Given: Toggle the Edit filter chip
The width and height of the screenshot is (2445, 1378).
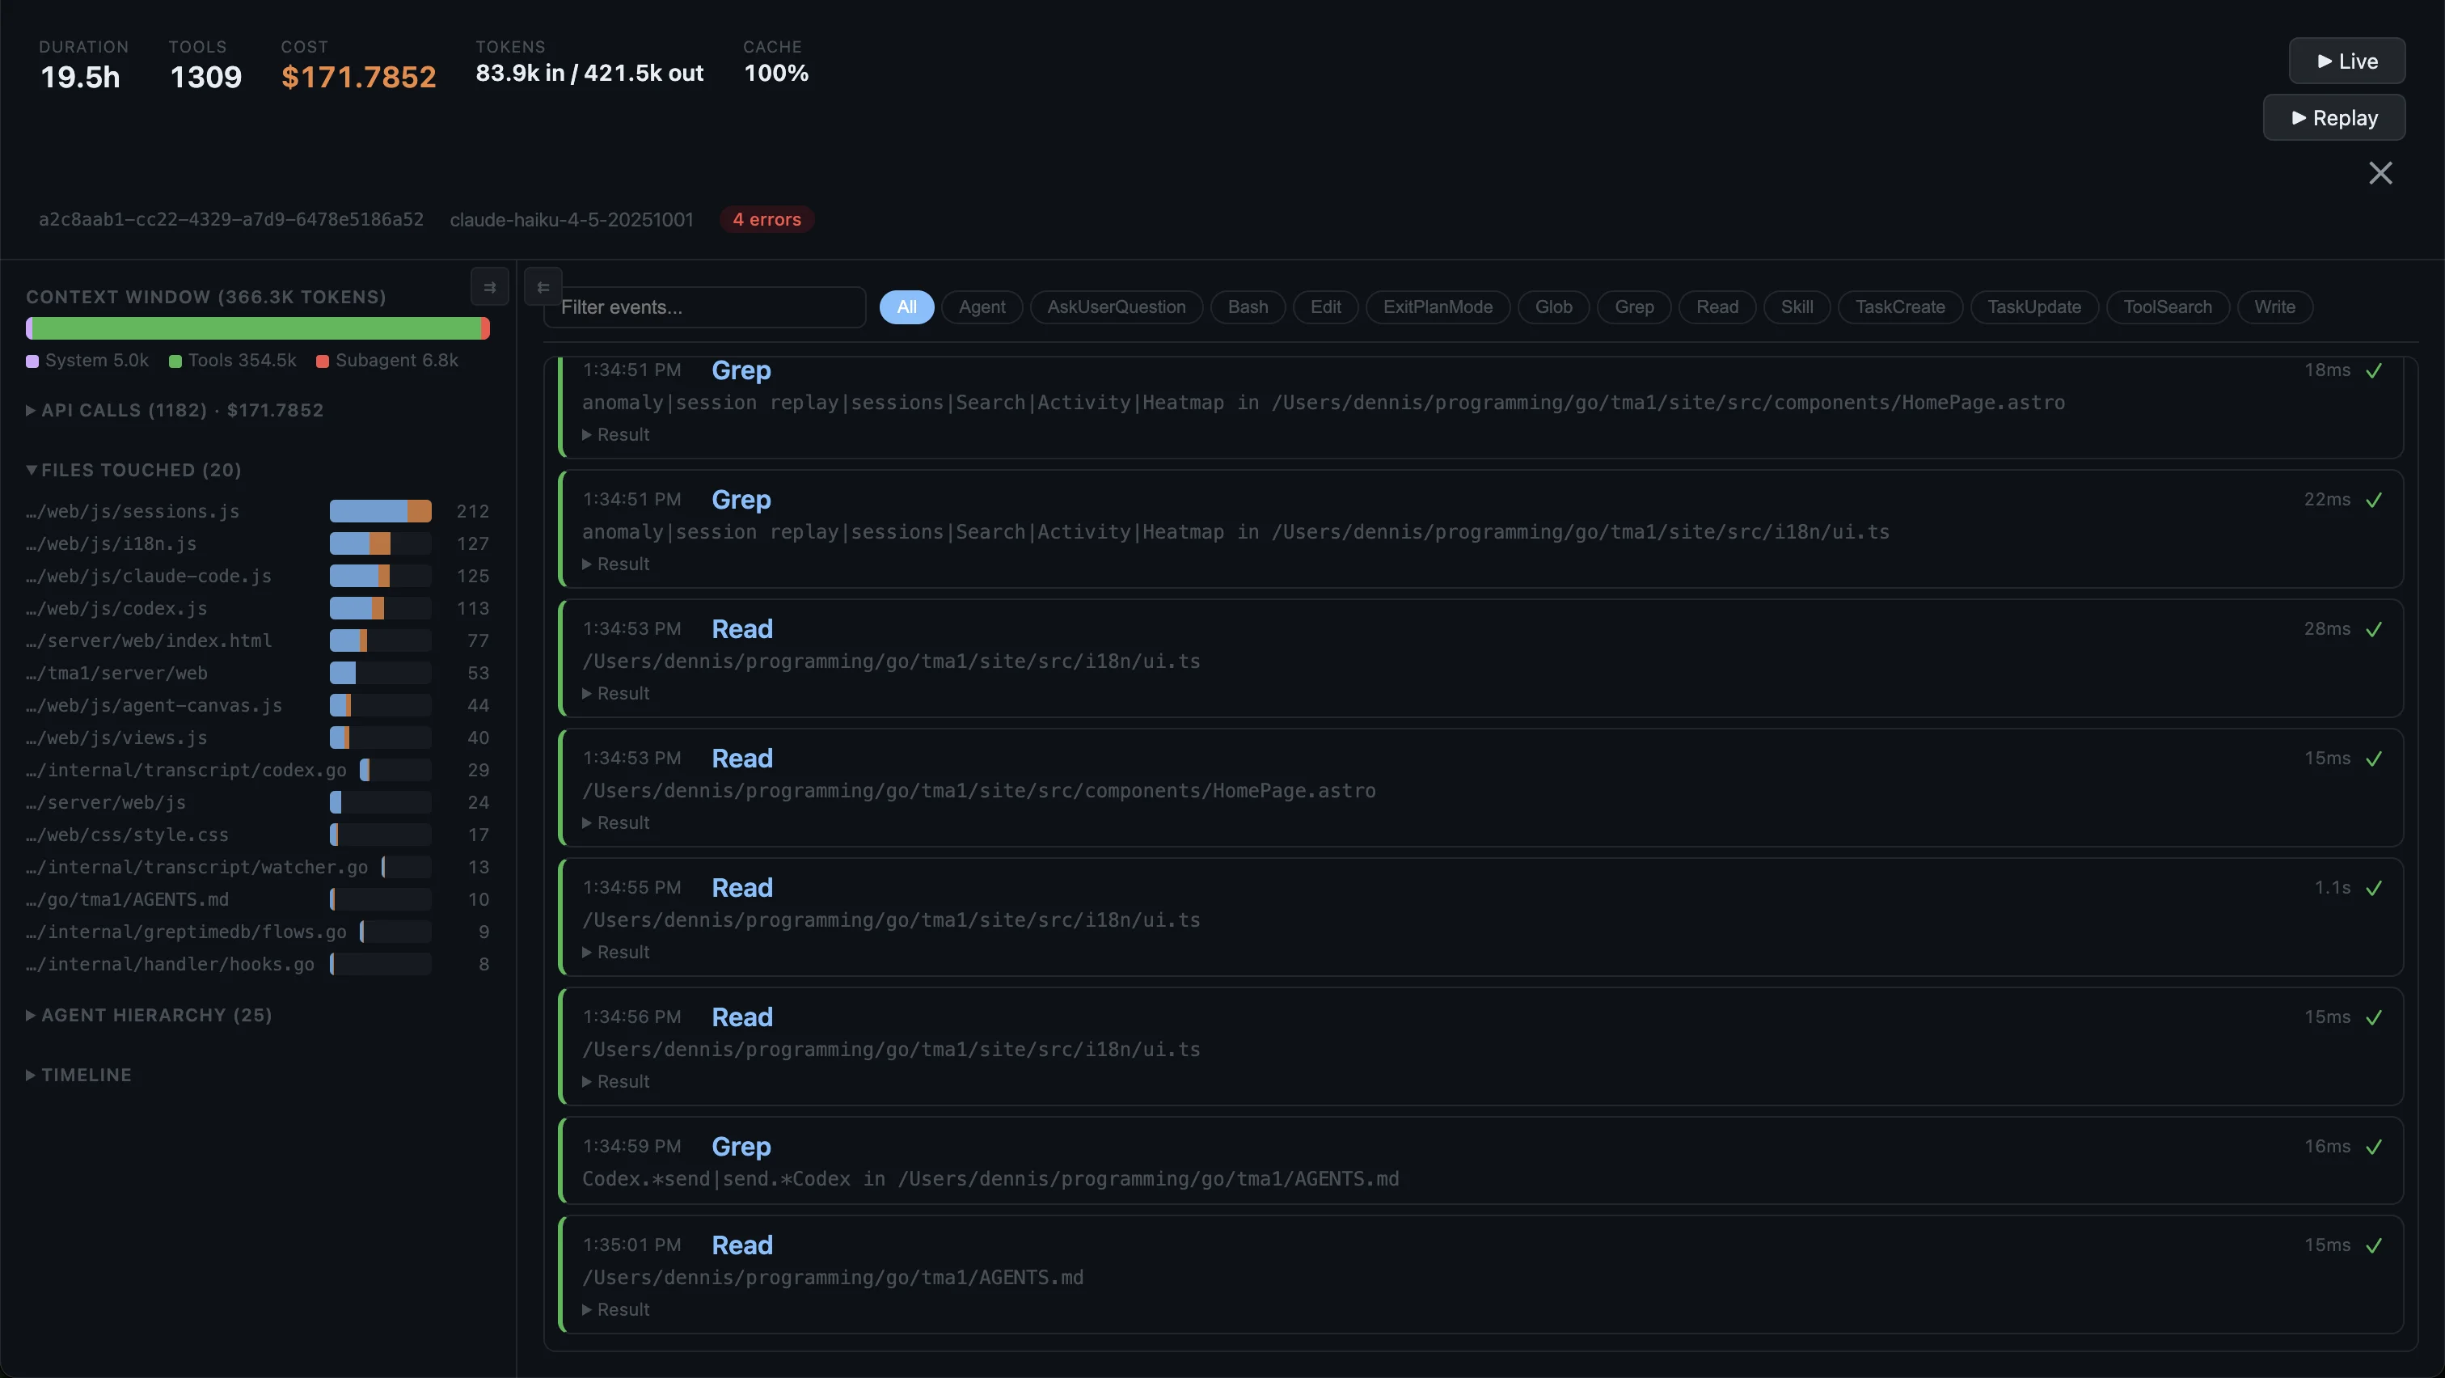Looking at the screenshot, I should click(x=1325, y=307).
